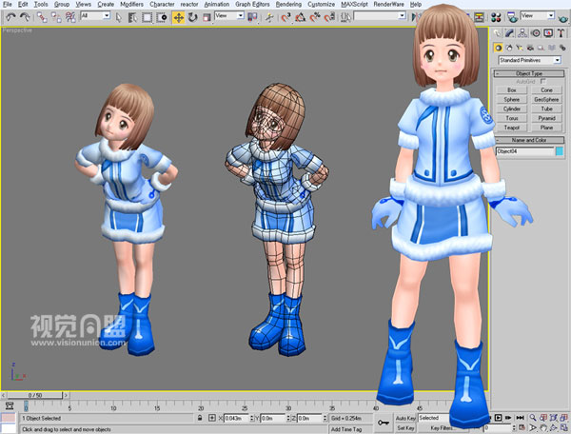571x434 pixels.
Task: Open the Hierarchy panel tab
Action: [522, 33]
